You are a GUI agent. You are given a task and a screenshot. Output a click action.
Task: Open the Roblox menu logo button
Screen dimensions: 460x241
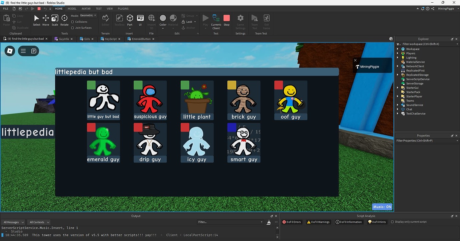(x=10, y=51)
